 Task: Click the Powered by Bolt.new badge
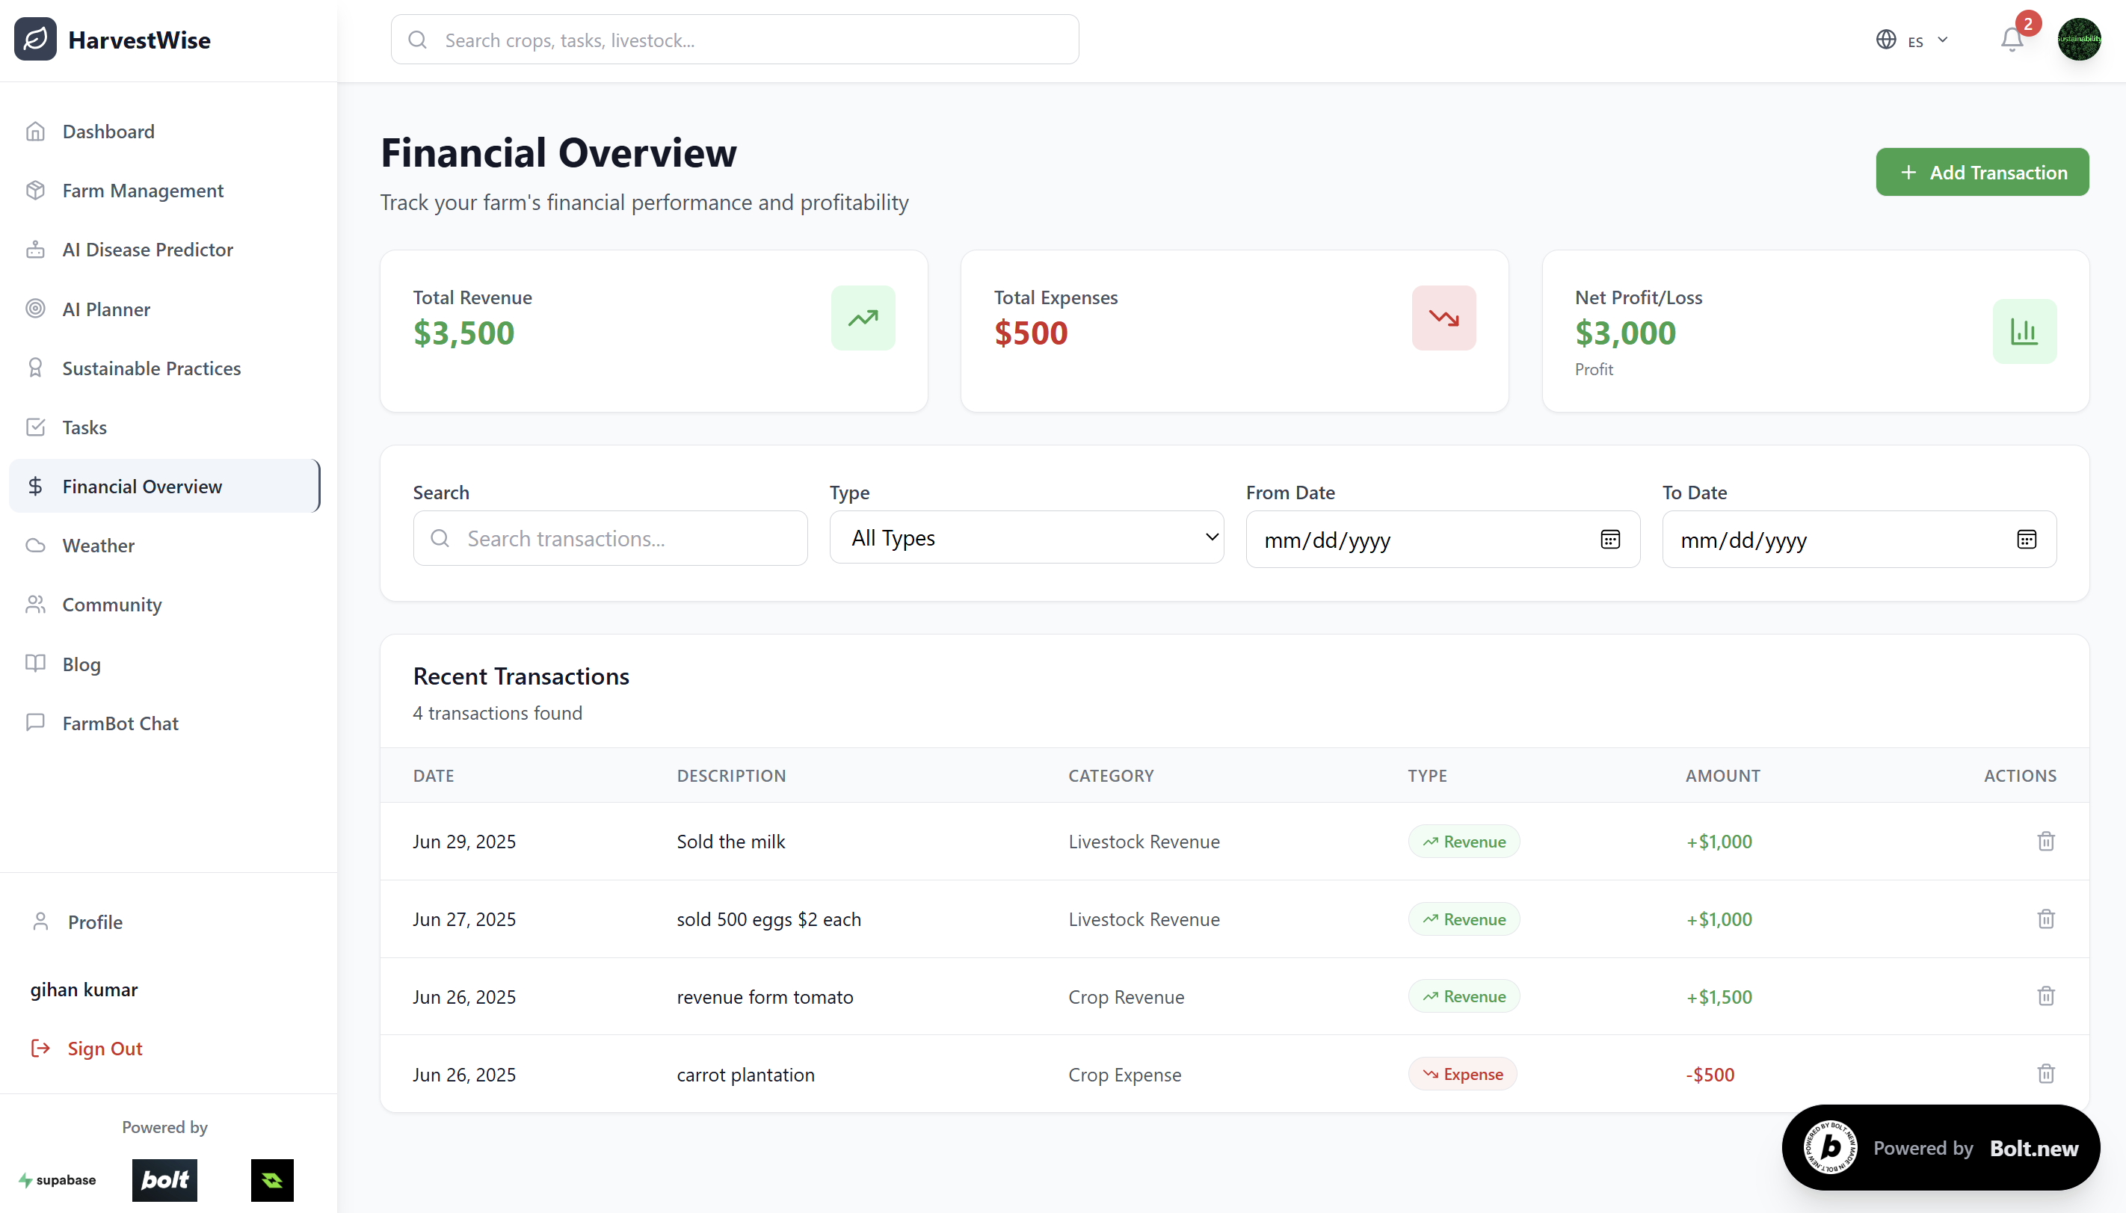[x=1940, y=1148]
